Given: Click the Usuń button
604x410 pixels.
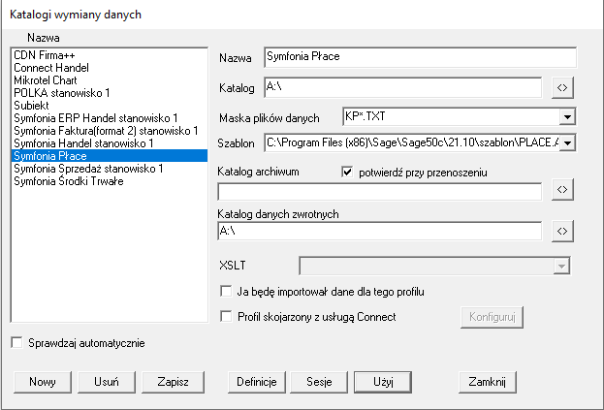Looking at the screenshot, I should coord(107,382).
